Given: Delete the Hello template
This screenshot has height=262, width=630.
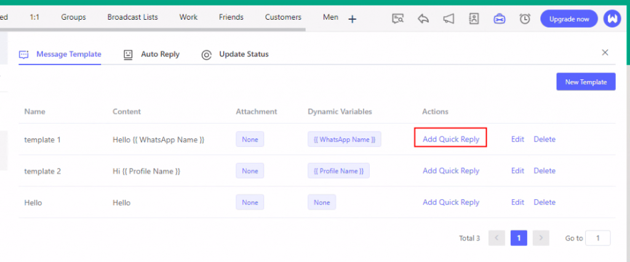Looking at the screenshot, I should [x=544, y=202].
